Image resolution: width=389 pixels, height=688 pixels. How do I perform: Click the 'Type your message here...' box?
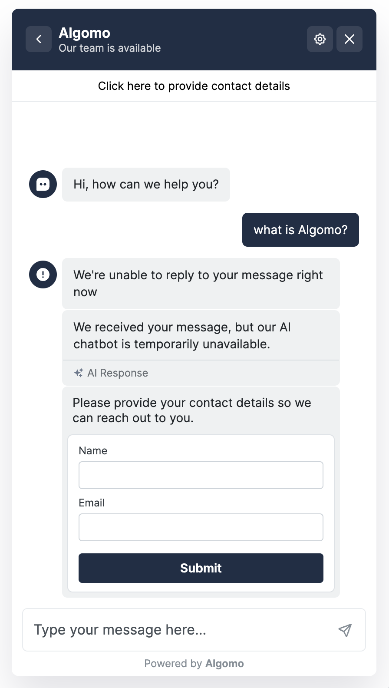click(x=178, y=630)
